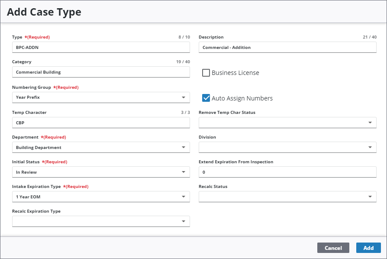Focus the Description input field
The image size is (387, 259).
287,47
